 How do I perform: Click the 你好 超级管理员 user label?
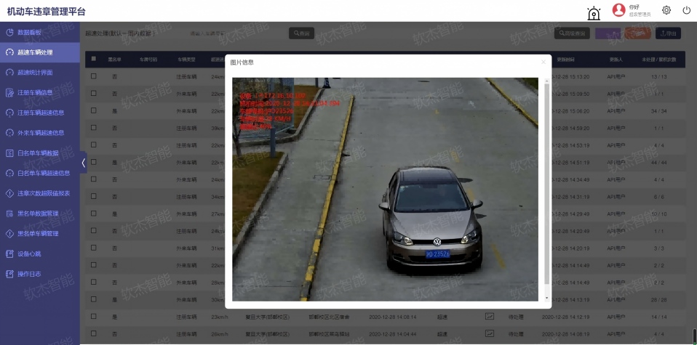[x=640, y=11]
